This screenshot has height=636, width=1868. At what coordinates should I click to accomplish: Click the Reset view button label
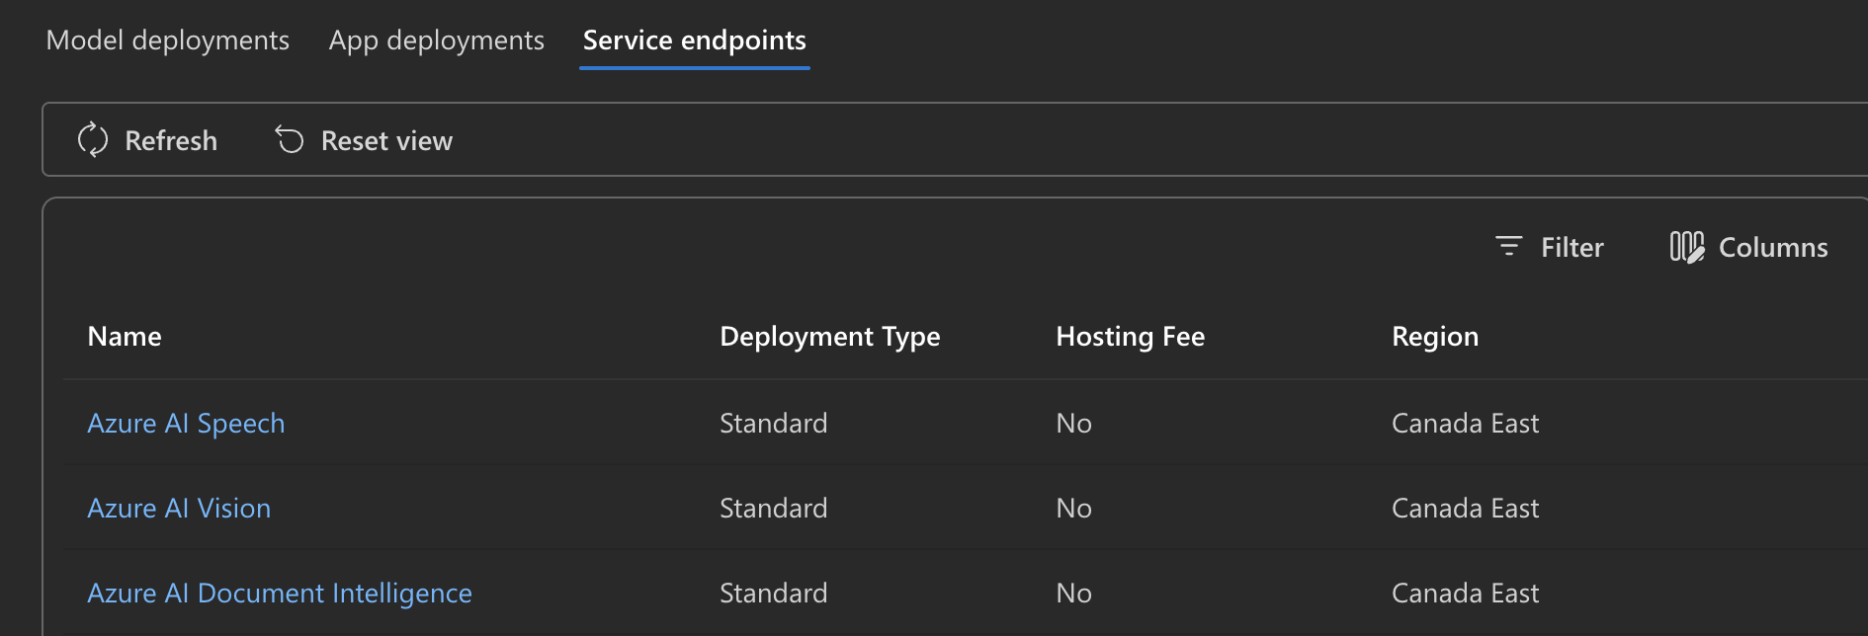[386, 141]
